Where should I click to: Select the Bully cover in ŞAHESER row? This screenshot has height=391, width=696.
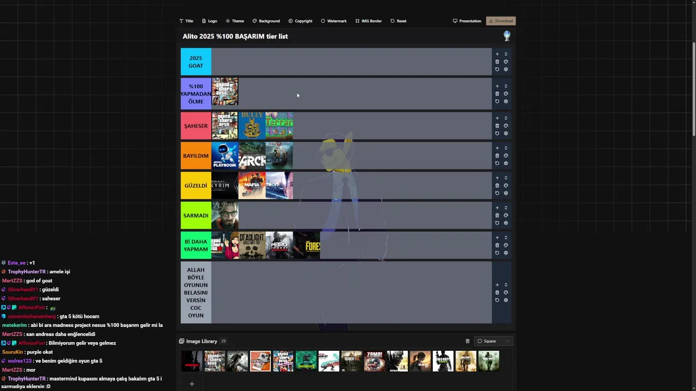click(252, 126)
